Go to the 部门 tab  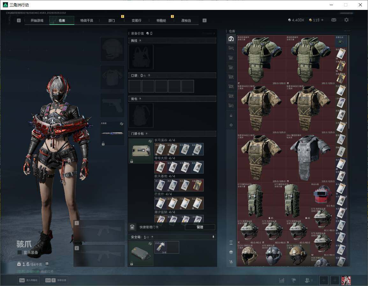point(112,20)
